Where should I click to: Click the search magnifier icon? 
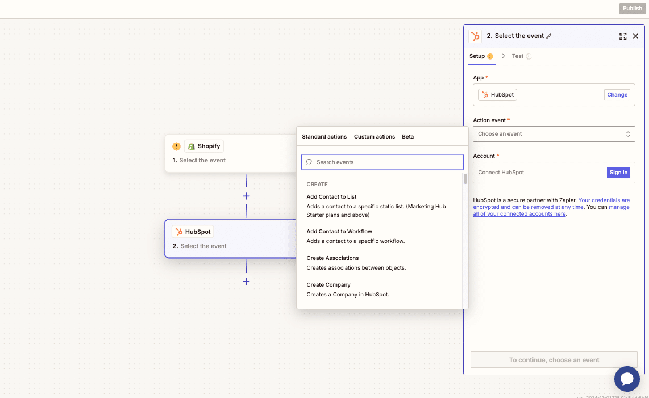(x=309, y=162)
